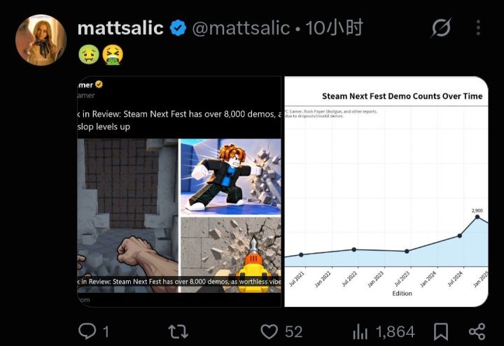Repost with the retweet arrows icon

(178, 331)
